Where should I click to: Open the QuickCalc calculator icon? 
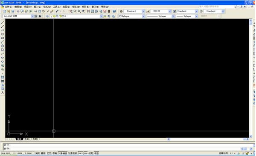click(109, 11)
